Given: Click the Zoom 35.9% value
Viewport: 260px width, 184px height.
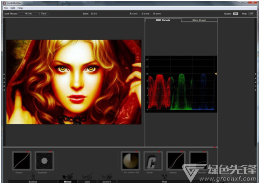Looking at the screenshot, I should 94,14.
